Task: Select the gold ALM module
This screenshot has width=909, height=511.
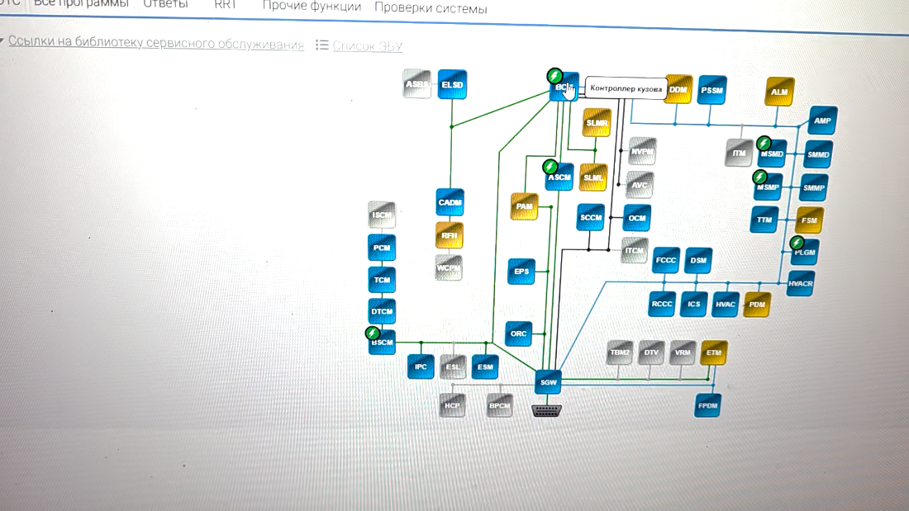Action: point(779,92)
